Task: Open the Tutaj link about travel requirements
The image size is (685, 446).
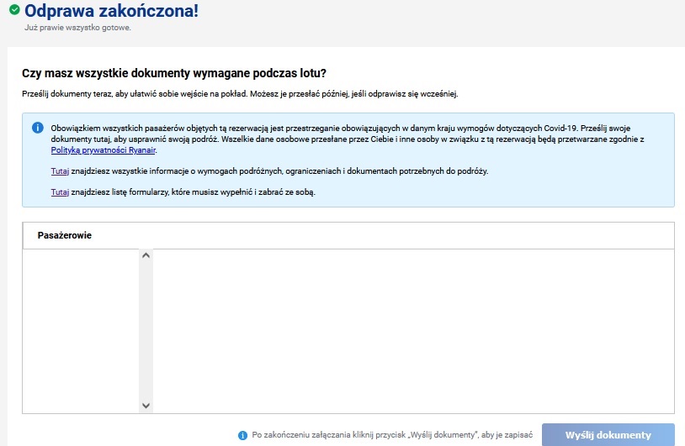Action: (60, 171)
